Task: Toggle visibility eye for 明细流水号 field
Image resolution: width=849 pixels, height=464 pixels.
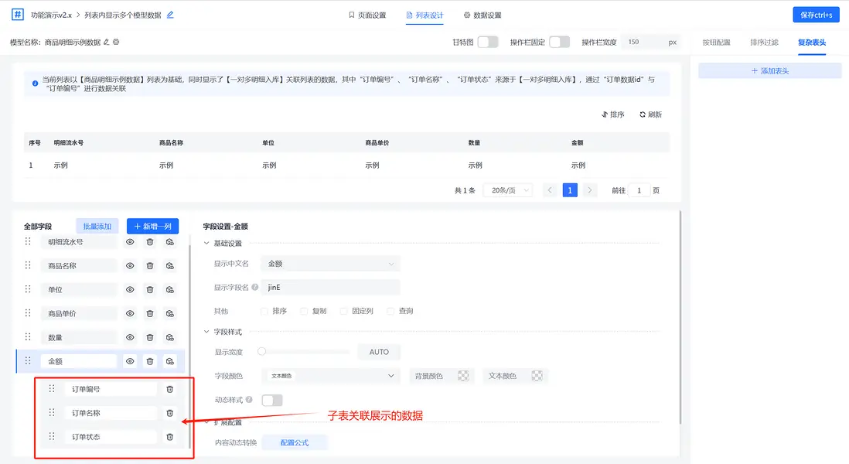Action: pos(130,242)
